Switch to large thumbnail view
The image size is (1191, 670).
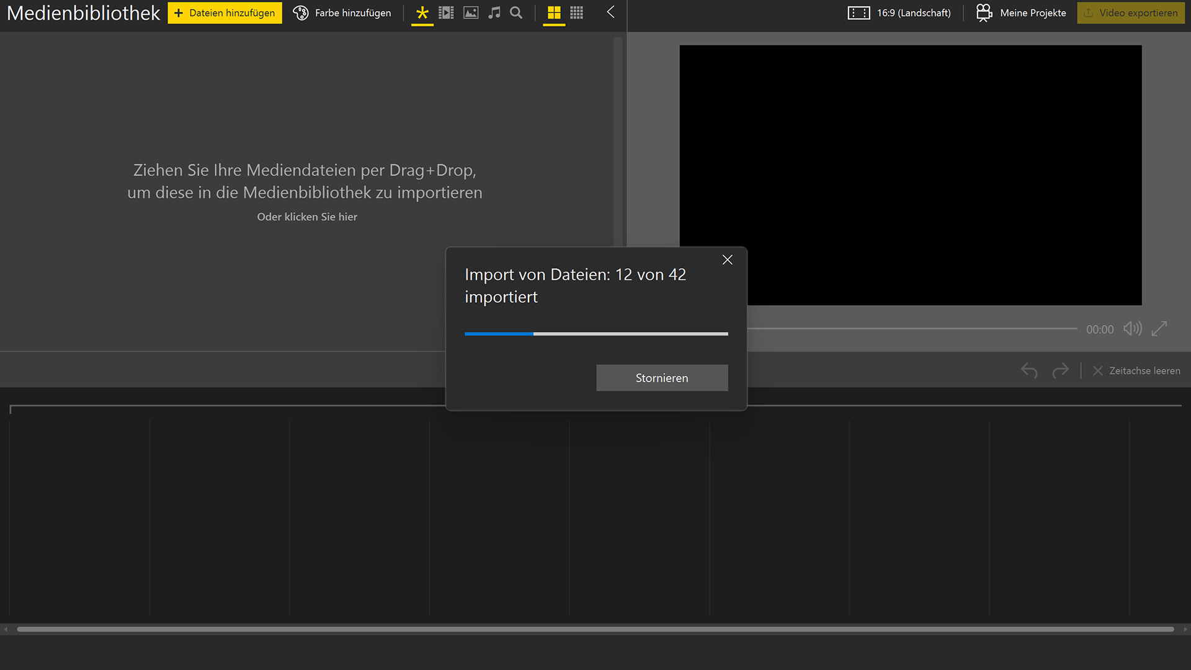pyautogui.click(x=554, y=13)
